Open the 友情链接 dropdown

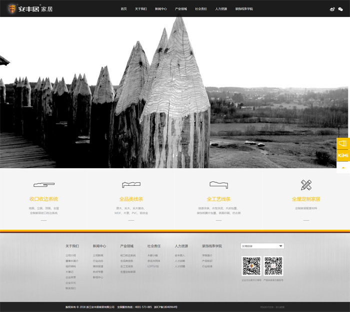pos(262,246)
